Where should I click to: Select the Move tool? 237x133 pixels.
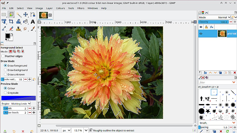(26, 15)
